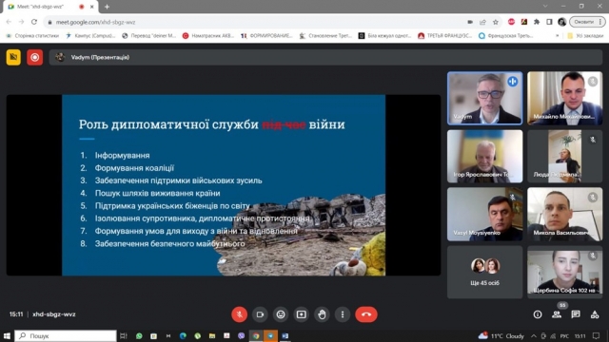
Task: Open the Windows notification center
Action: pos(597,335)
